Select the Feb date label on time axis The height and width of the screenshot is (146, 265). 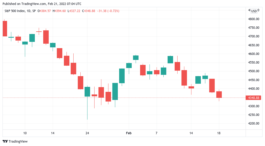click(x=129, y=133)
